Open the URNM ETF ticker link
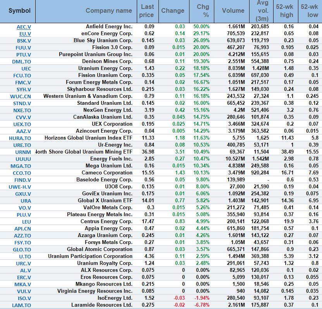The height and width of the screenshot is (309, 322). (22, 152)
